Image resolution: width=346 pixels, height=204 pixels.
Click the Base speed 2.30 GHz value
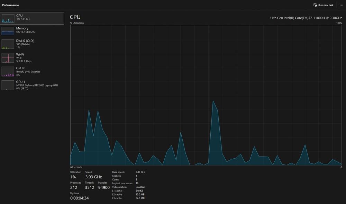[140, 172]
